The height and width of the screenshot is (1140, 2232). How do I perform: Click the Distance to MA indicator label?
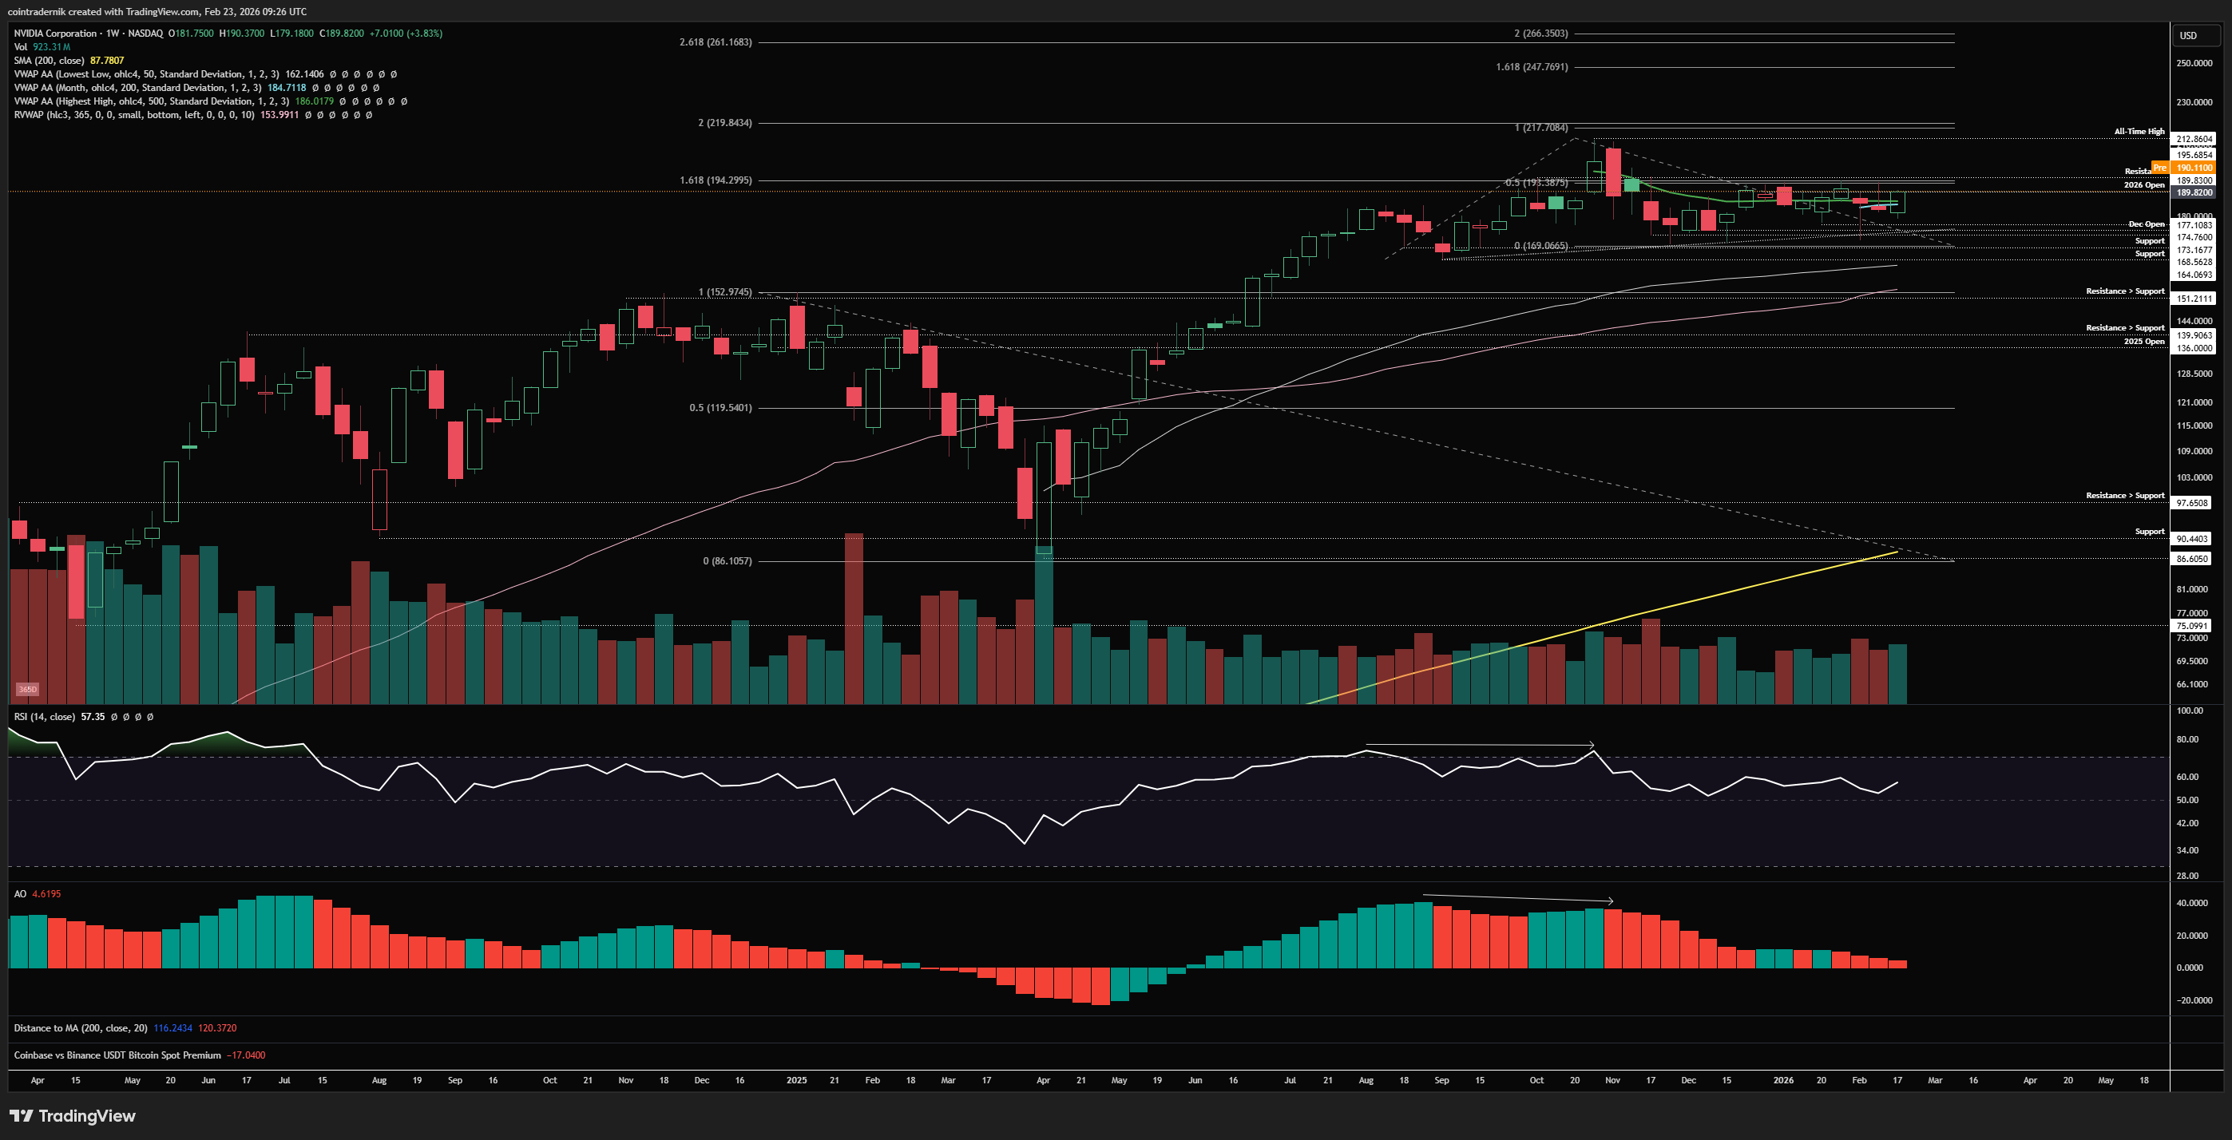coord(80,1028)
